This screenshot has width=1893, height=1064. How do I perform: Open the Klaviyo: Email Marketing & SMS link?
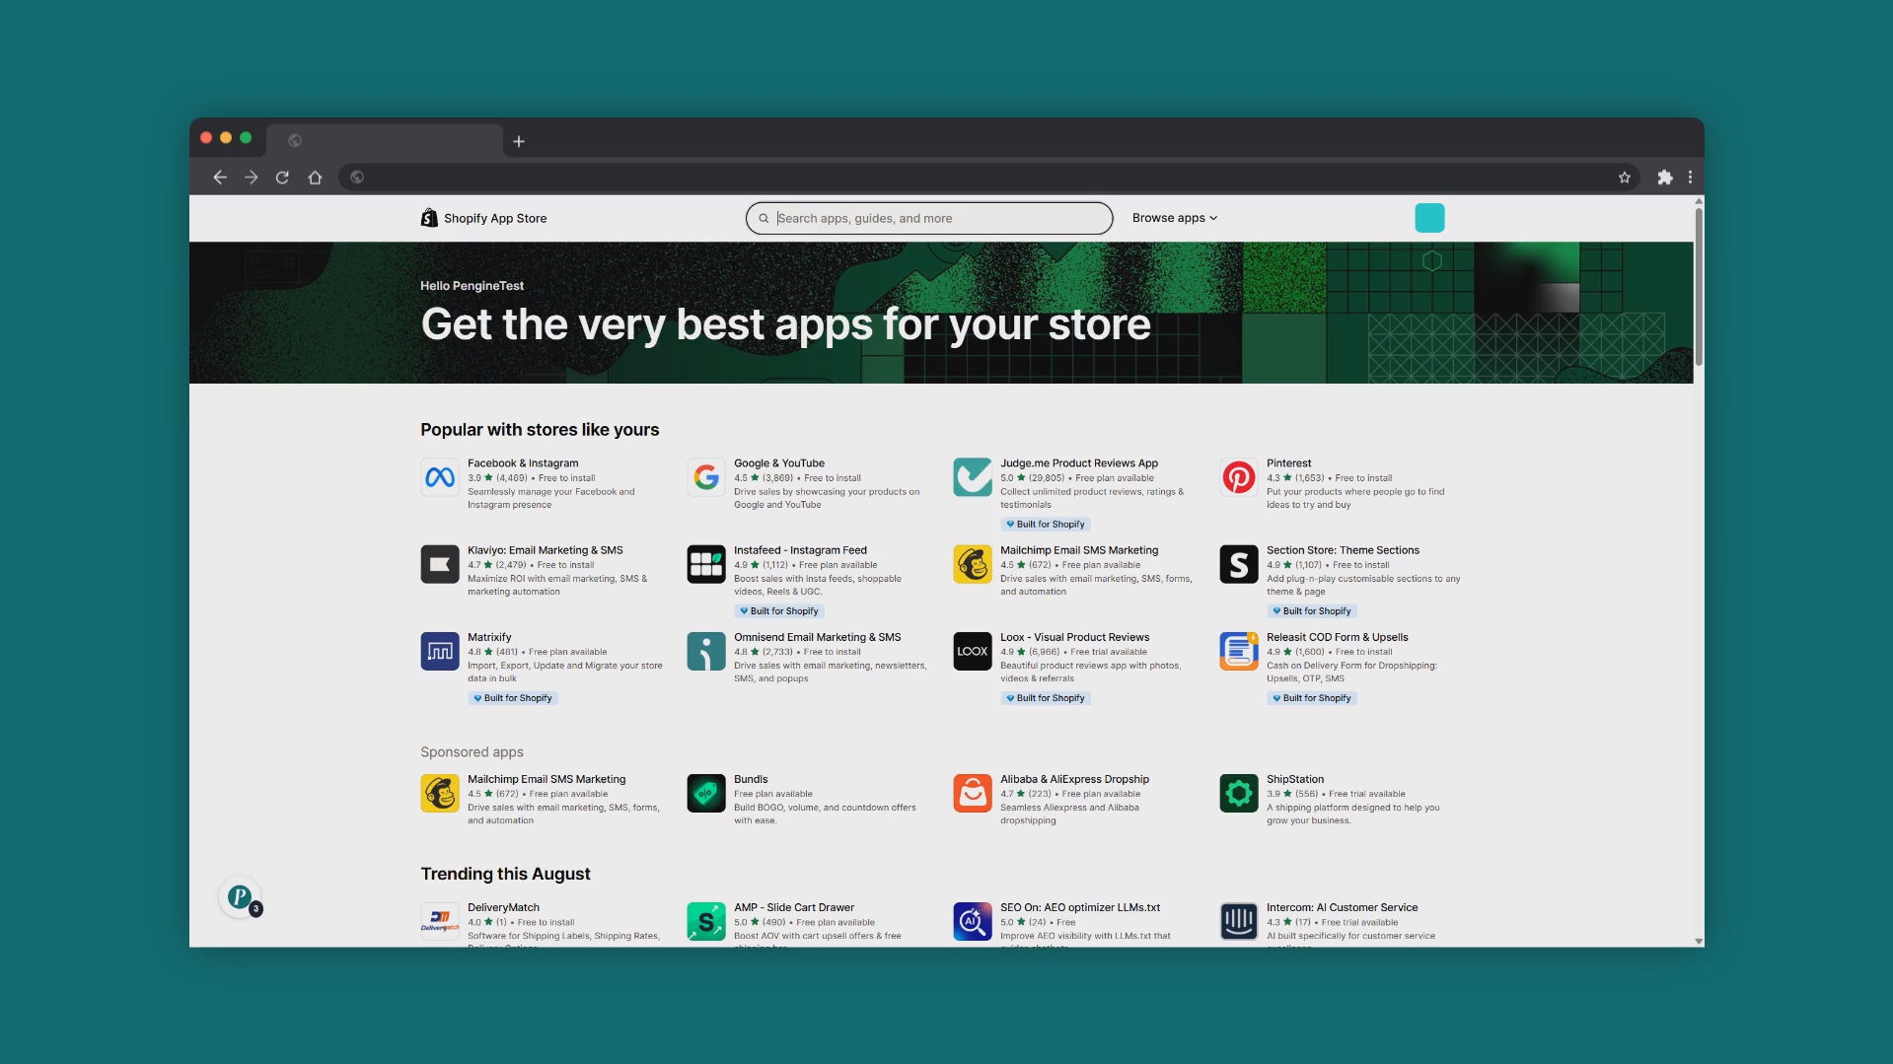(x=545, y=550)
